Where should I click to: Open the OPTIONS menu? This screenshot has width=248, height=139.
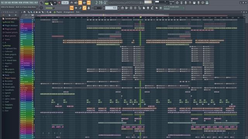coord(26,3)
